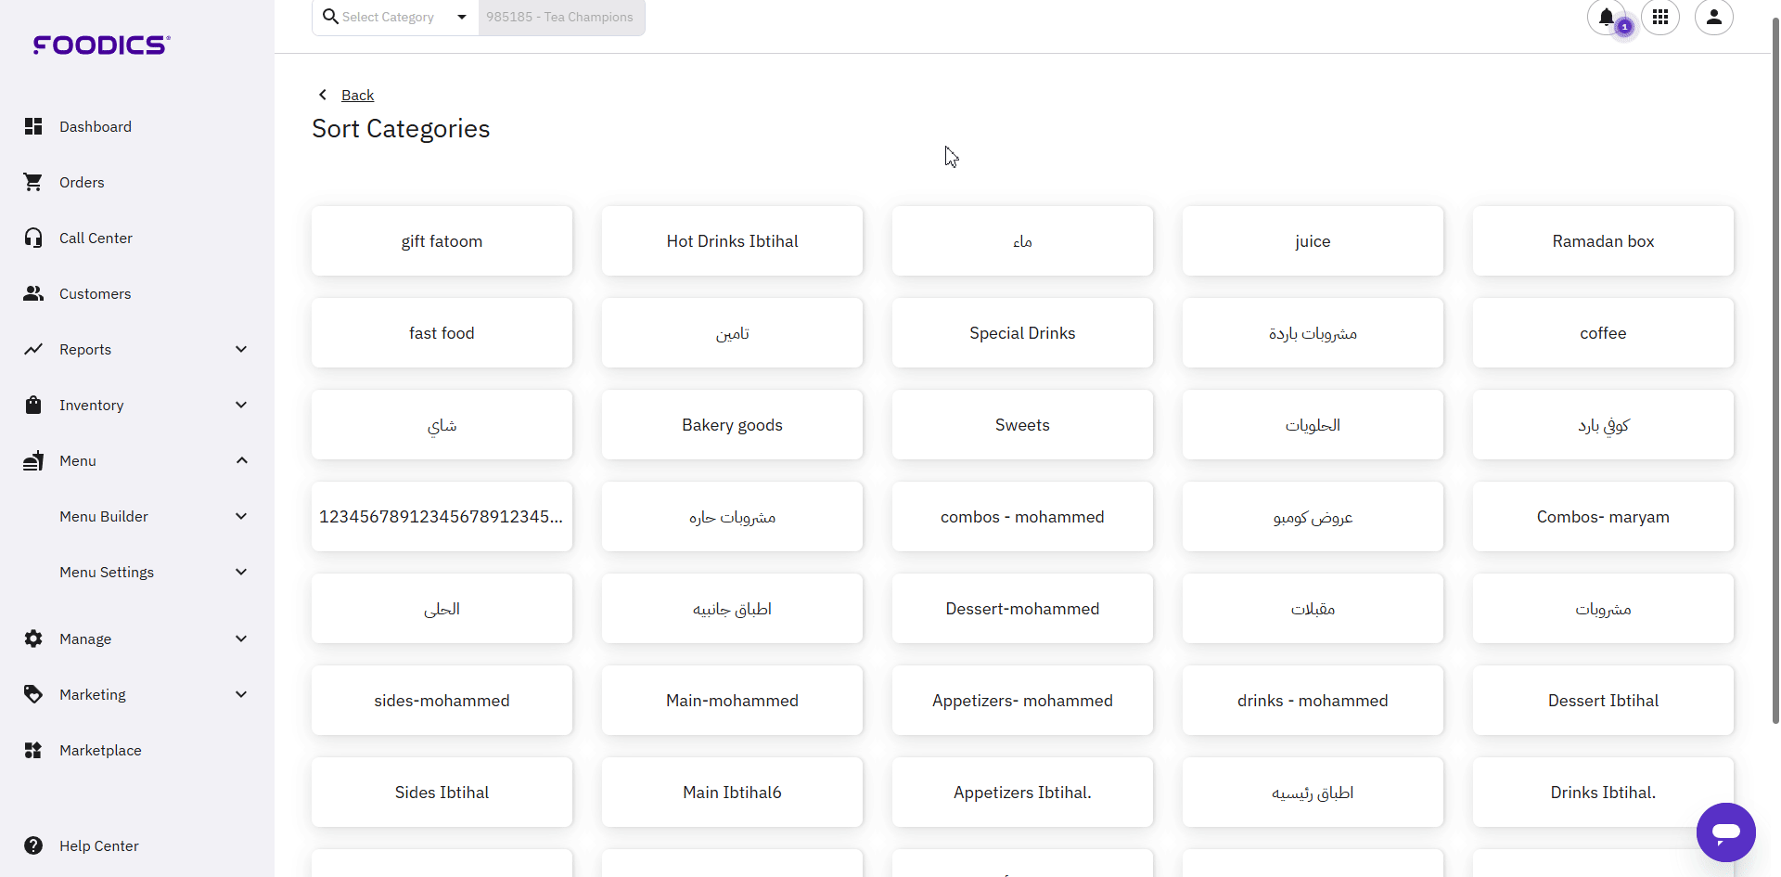The image size is (1781, 877).
Task: Click the Foodics logo
Action: pyautogui.click(x=101, y=45)
